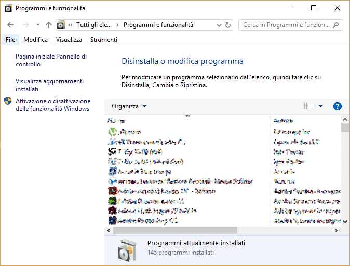This screenshot has width=350, height=266.
Task: Click the change view layout icon
Action: (x=308, y=106)
